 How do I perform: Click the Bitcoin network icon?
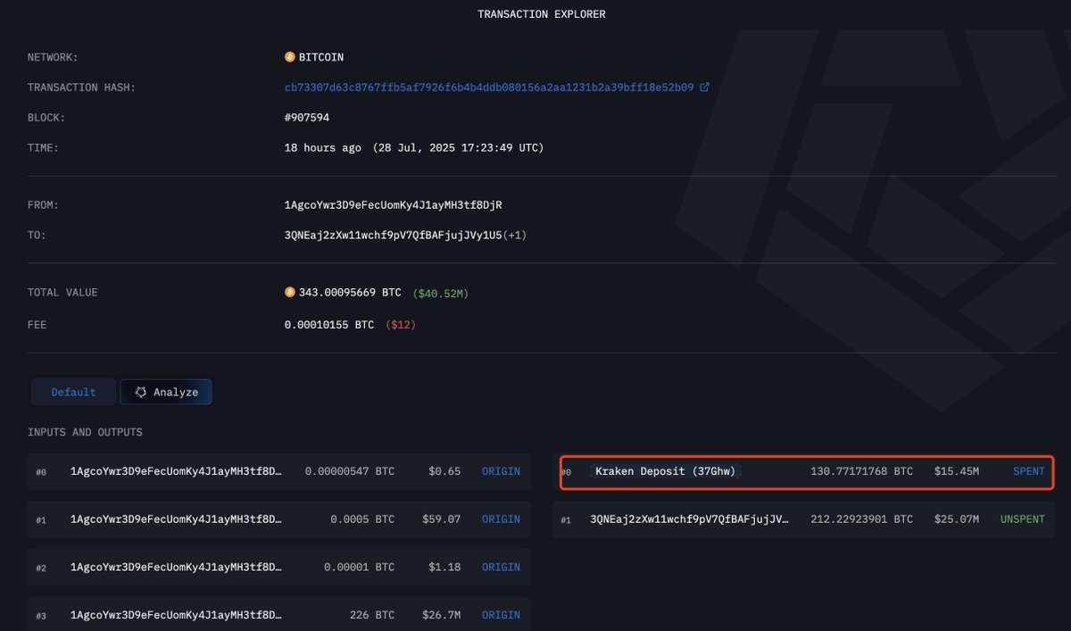[288, 56]
